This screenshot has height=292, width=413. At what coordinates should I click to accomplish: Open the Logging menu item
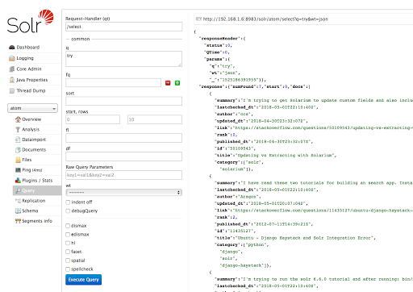pos(25,58)
